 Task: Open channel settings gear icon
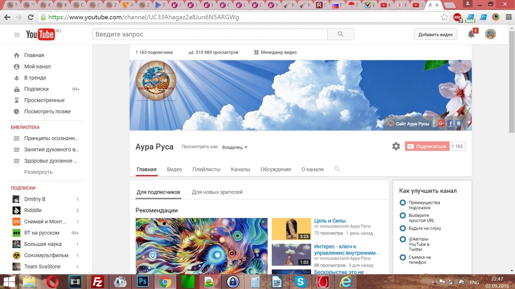pyautogui.click(x=396, y=146)
